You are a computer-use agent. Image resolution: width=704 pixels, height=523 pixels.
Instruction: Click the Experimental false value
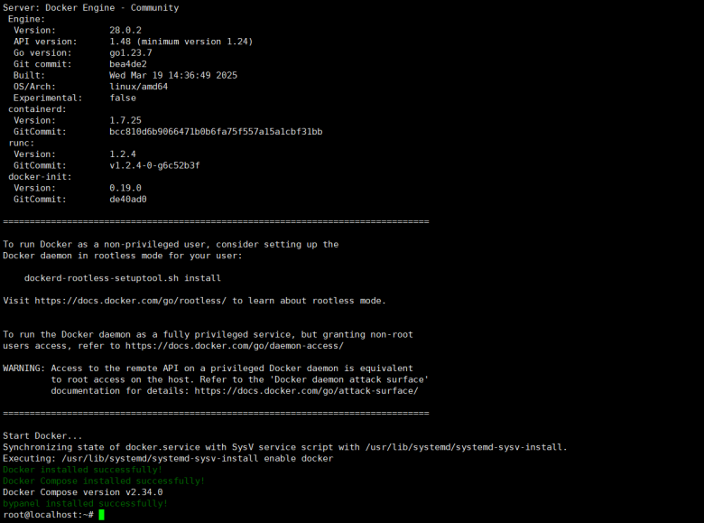123,98
